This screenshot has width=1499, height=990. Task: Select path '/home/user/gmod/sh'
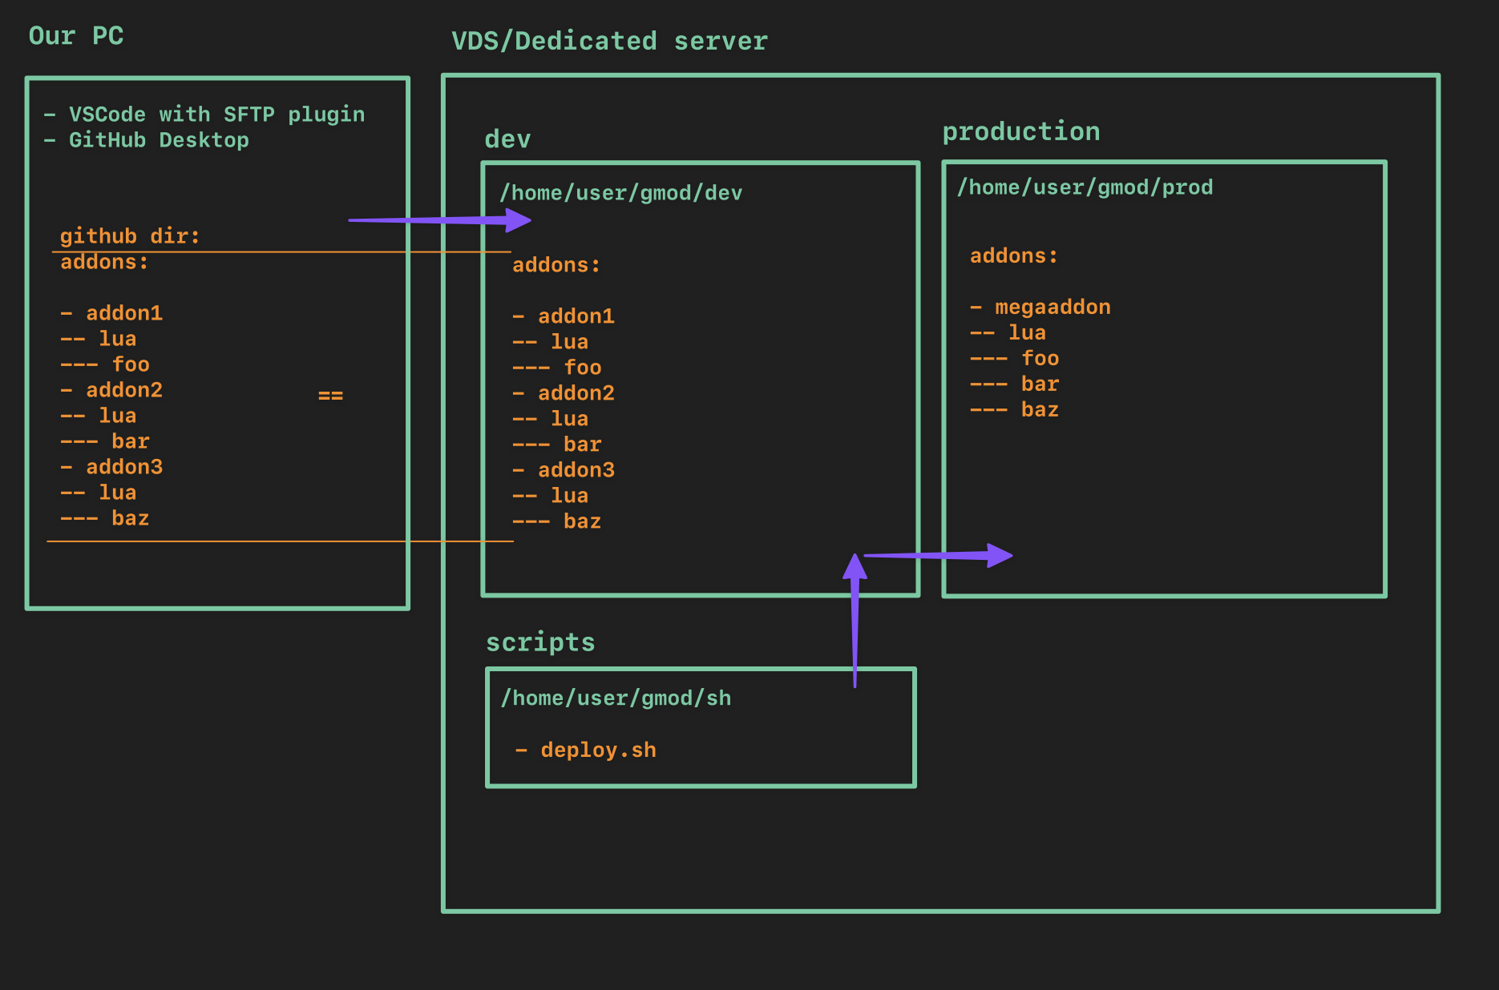pos(616,698)
